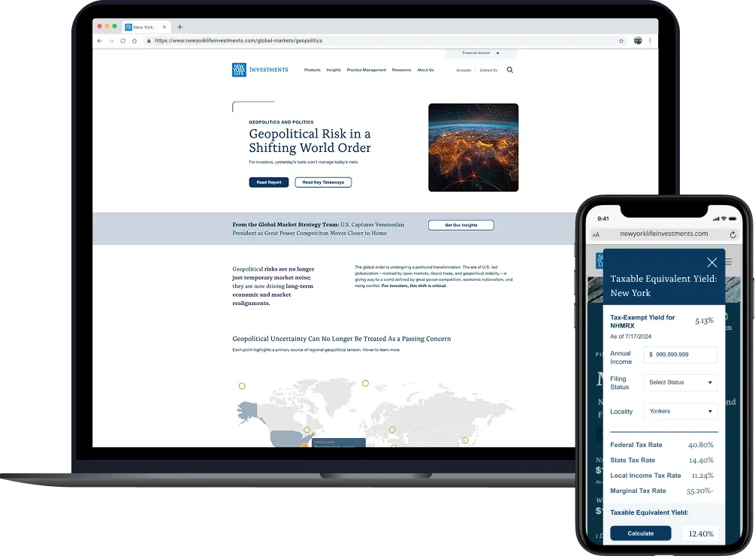Go to the browser home page
The width and height of the screenshot is (755, 556).
[x=134, y=41]
